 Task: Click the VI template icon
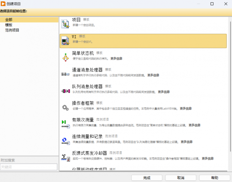[66, 41]
